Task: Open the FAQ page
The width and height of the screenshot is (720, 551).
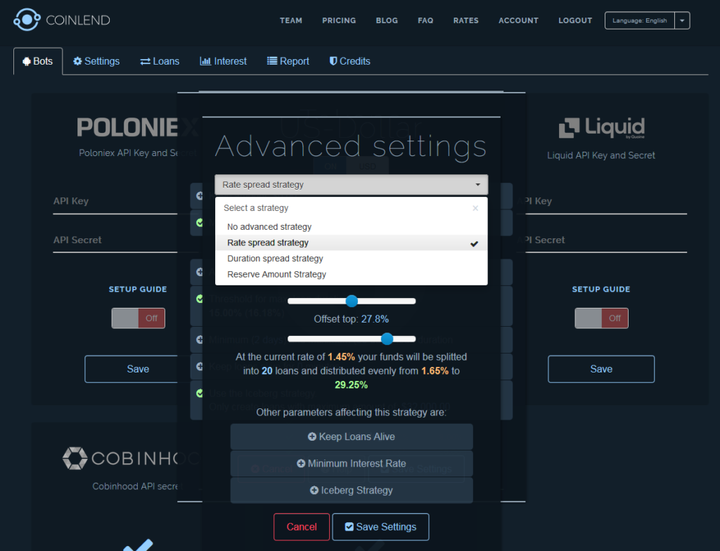Action: tap(425, 20)
